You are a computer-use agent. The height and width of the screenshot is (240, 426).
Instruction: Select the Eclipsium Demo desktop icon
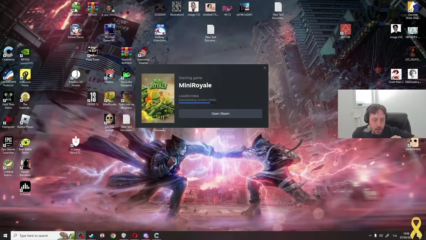[25, 78]
